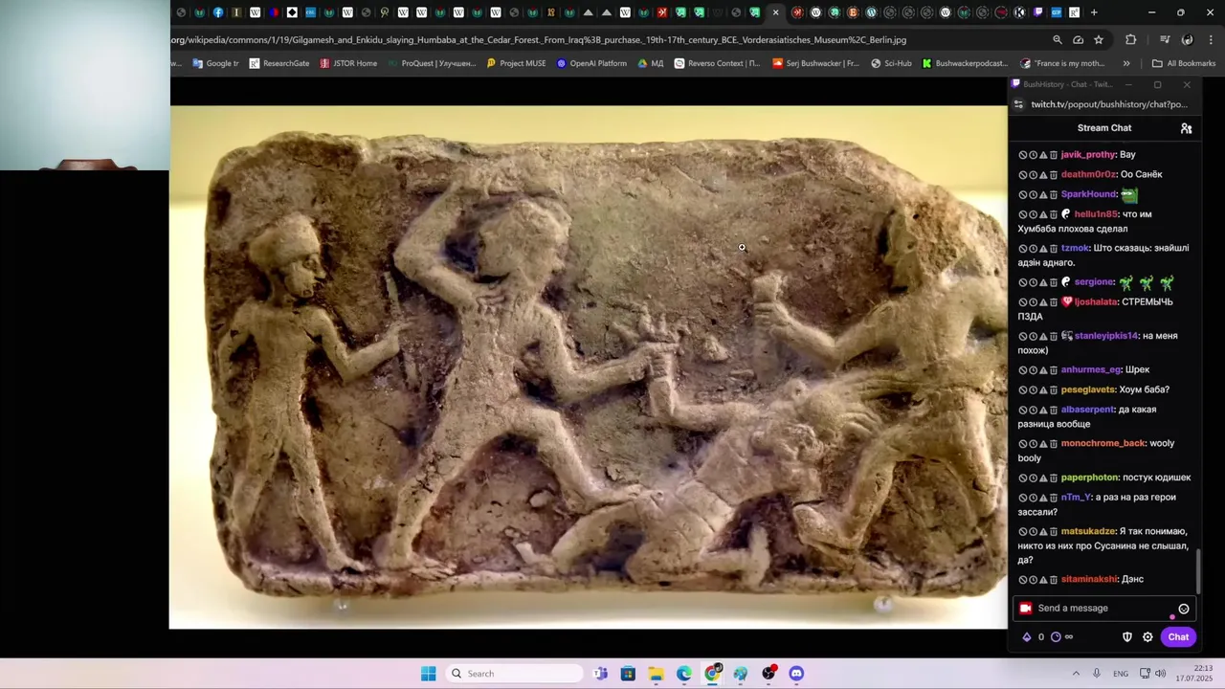Ban user javik_prothy with the ban icon
This screenshot has height=689, width=1225.
(x=1023, y=155)
